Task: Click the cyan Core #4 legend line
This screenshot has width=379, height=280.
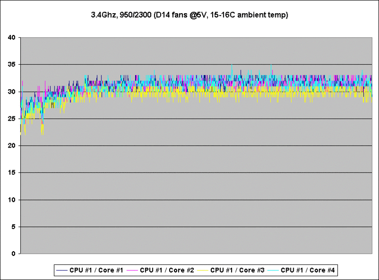Action: point(273,271)
